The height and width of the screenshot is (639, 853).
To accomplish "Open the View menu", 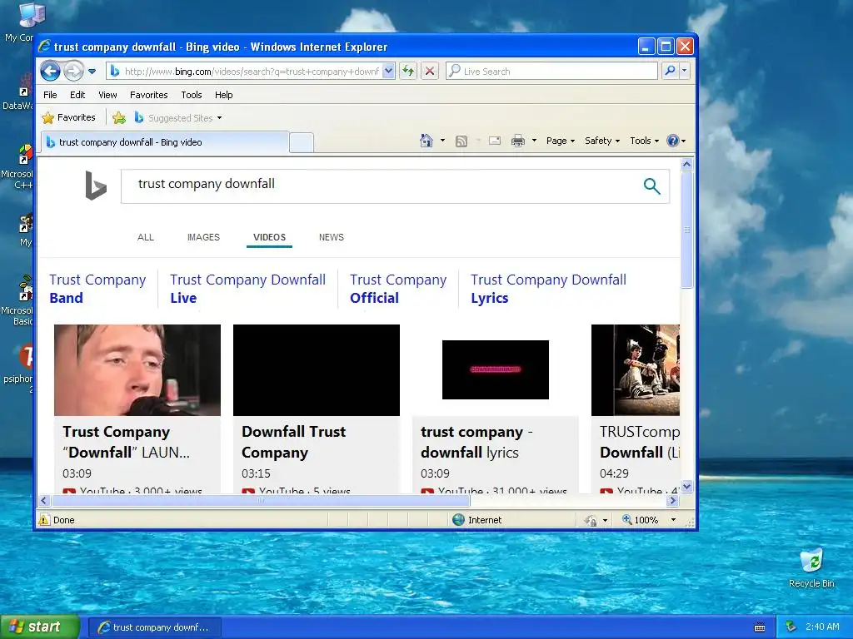I will (x=107, y=95).
